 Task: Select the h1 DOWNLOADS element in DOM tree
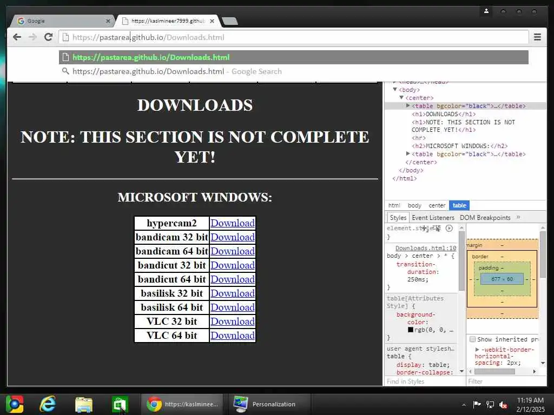tap(444, 114)
